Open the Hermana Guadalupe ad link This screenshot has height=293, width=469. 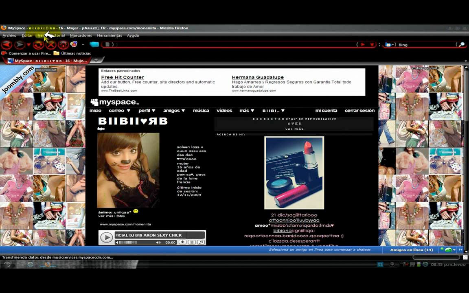point(258,77)
